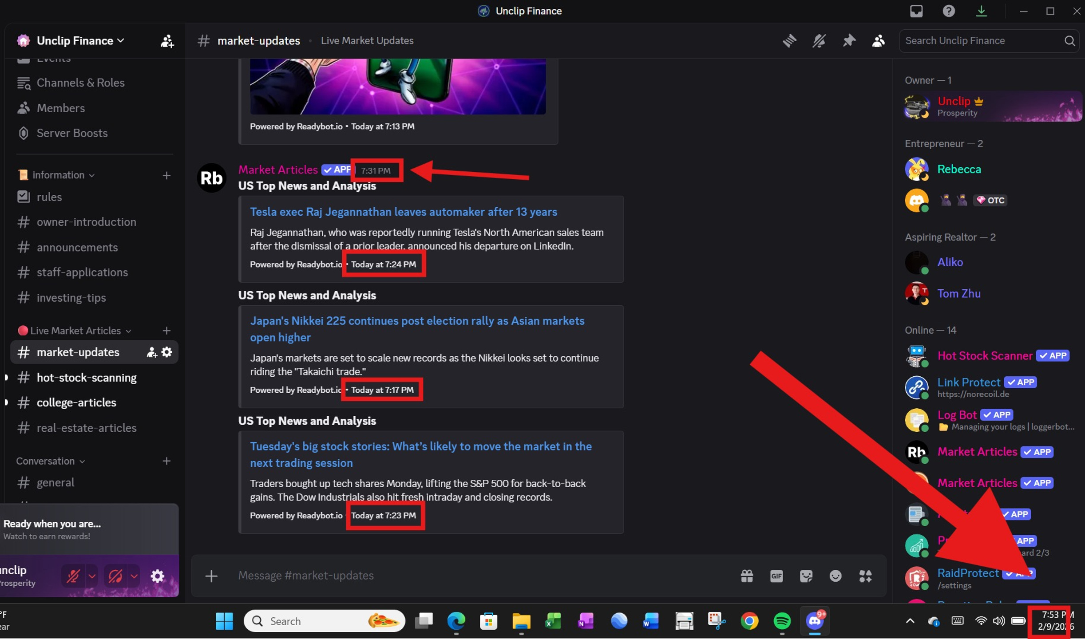This screenshot has height=639, width=1085.
Task: Open User Settings gear icon
Action: [x=157, y=576]
